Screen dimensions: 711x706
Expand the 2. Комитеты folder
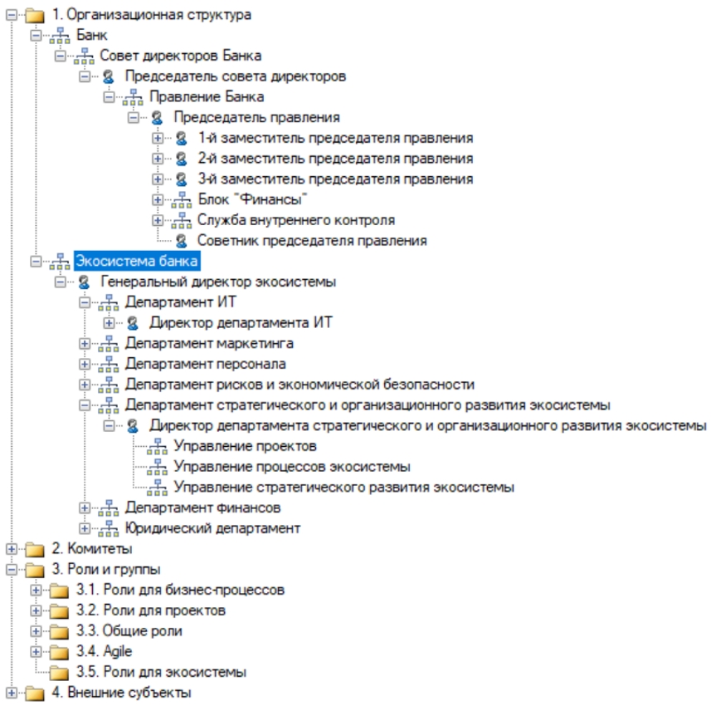(10, 549)
